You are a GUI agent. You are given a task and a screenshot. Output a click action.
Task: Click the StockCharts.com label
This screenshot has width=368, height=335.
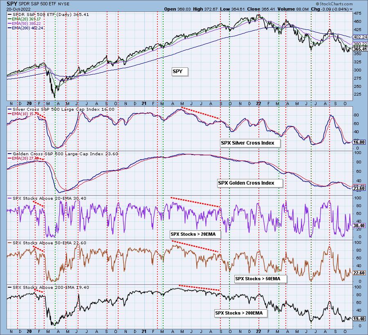334,4
